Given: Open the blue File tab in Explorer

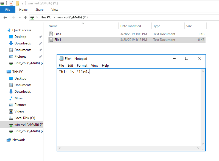Looking at the screenshot, I should (8, 10).
